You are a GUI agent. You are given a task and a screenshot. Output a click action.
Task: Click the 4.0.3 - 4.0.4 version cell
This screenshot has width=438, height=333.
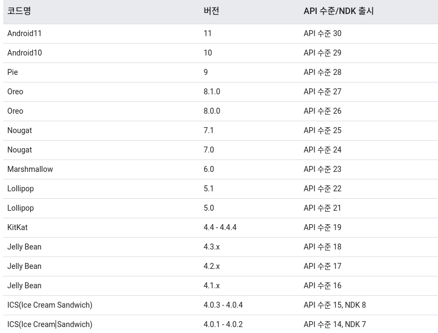click(x=223, y=305)
